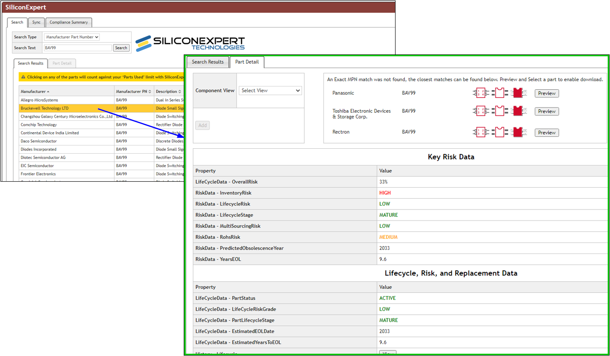Screen dimensions: 610x356
Task: Click LifeCycleData - LifeCycleRiskGrade property
Action: click(236, 309)
